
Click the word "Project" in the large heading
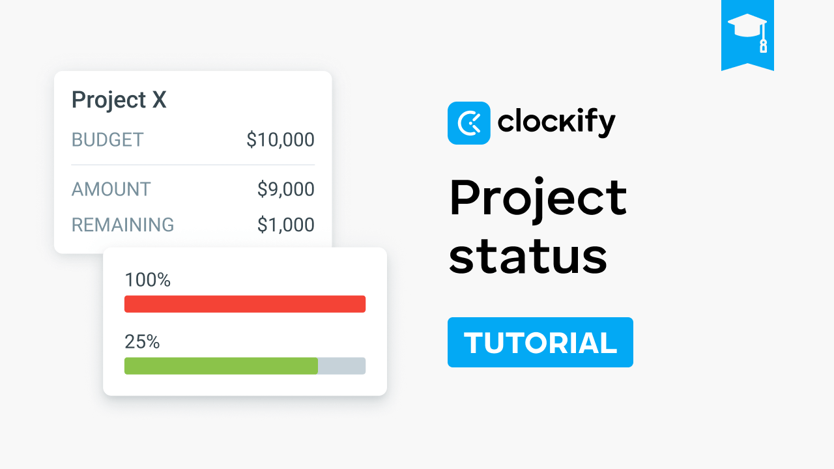tap(538, 199)
